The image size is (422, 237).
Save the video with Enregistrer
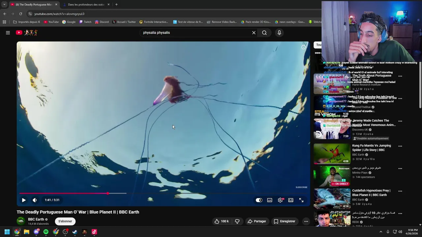[x=285, y=221]
